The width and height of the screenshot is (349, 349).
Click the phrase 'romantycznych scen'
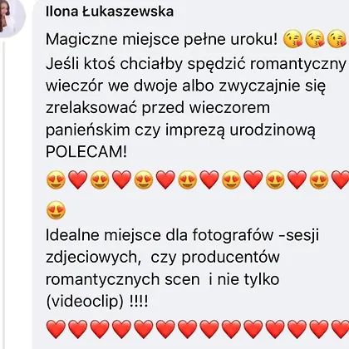(123, 280)
